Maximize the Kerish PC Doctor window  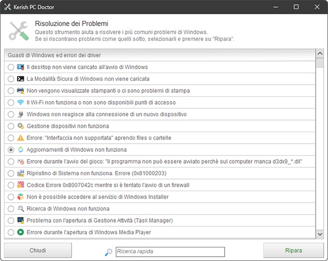(x=296, y=7)
